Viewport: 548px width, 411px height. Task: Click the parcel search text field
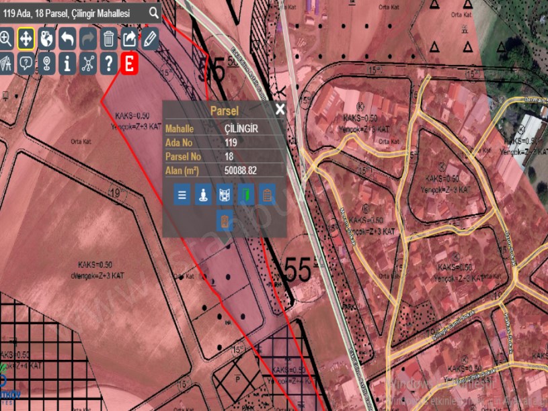coord(73,13)
